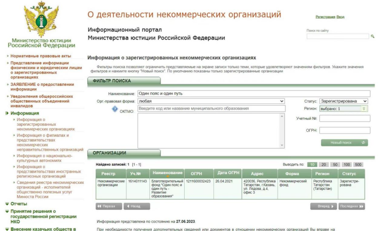
Task: Sort table by Уч.№ column header
Action: pos(138,174)
